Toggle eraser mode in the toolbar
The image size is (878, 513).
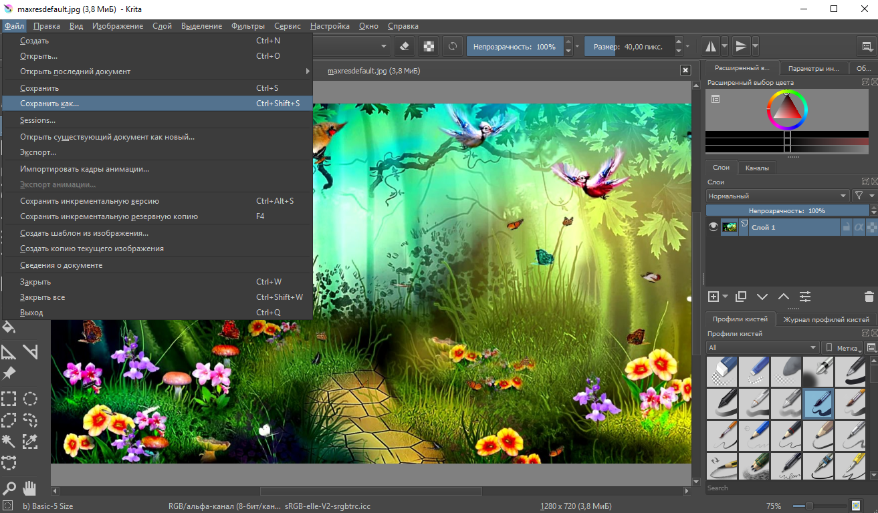click(404, 47)
